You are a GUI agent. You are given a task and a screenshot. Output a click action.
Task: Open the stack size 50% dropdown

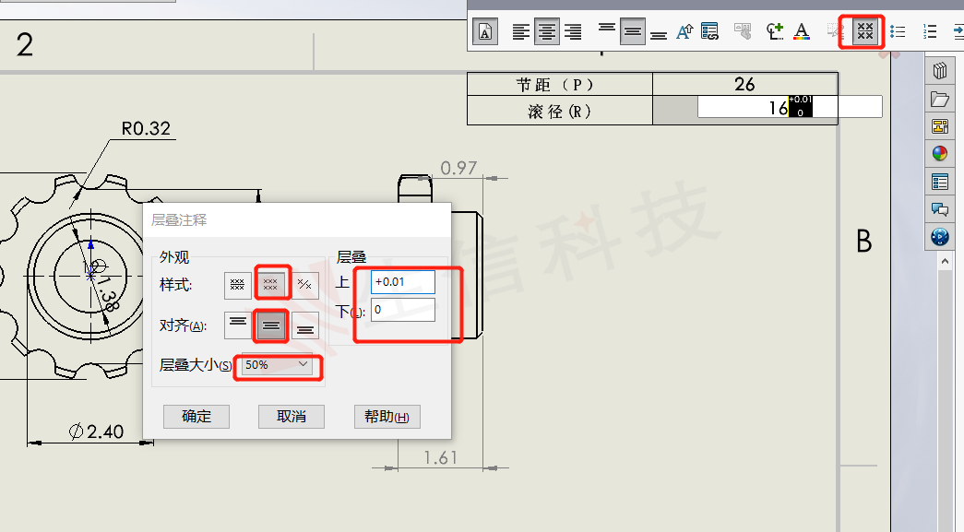277,365
